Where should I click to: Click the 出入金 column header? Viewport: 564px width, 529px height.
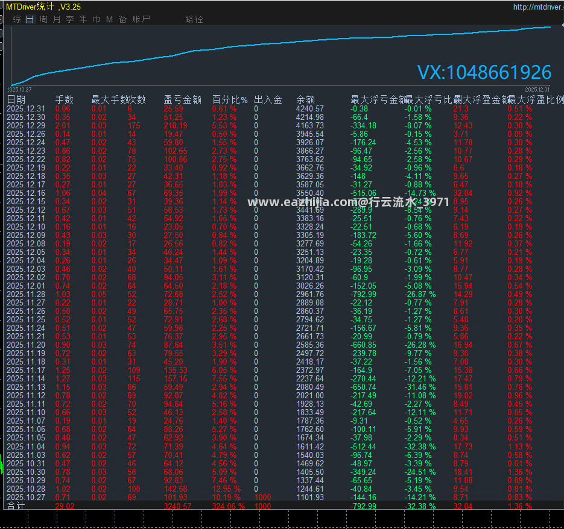pos(268,99)
